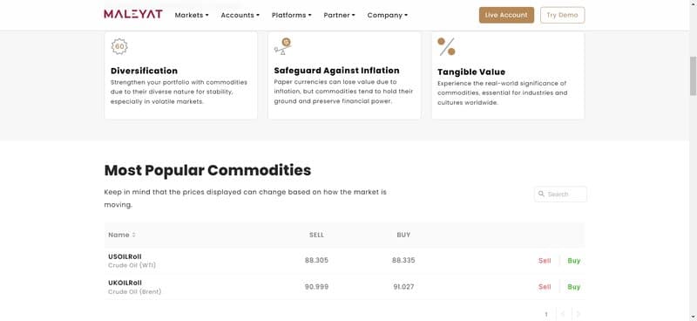697x321 pixels.
Task: Open the Partner menu
Action: pos(339,15)
